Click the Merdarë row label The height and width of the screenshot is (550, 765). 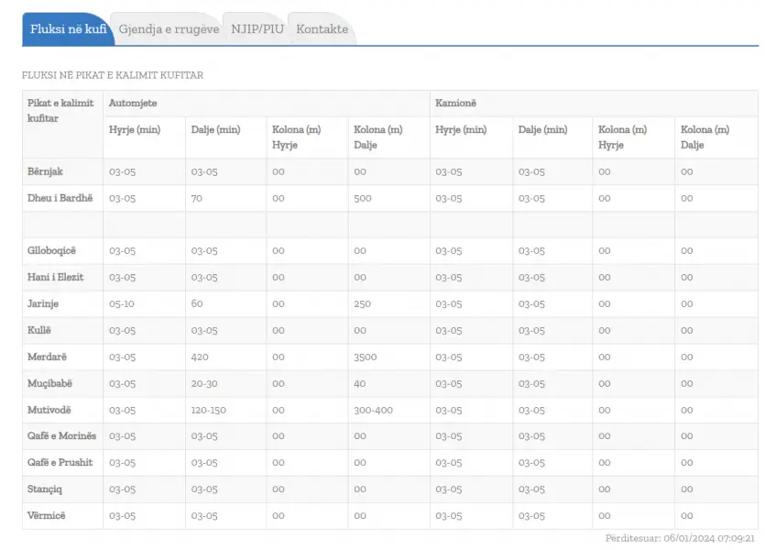pos(47,357)
